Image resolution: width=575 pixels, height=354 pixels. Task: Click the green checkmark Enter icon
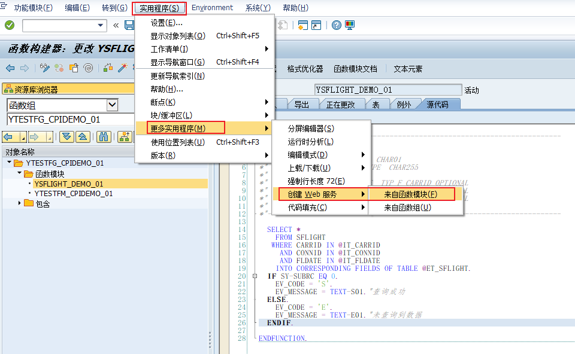pos(10,25)
